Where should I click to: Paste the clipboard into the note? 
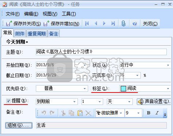80,113
